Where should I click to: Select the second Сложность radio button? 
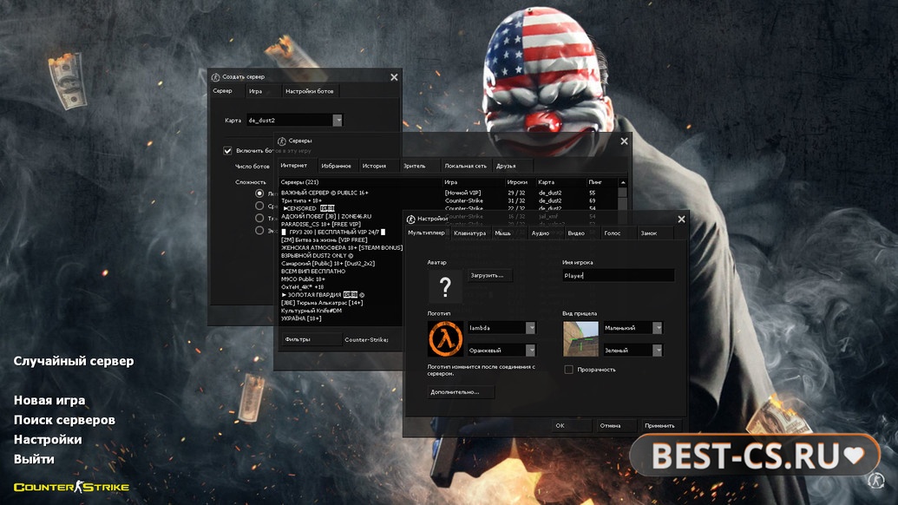(259, 206)
